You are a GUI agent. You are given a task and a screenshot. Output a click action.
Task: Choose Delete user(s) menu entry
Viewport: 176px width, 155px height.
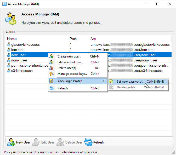click(78, 68)
